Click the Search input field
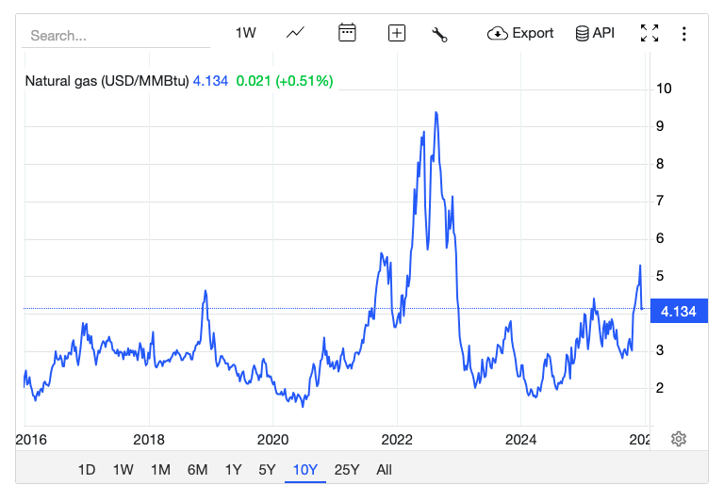The height and width of the screenshot is (501, 724). coord(116,36)
